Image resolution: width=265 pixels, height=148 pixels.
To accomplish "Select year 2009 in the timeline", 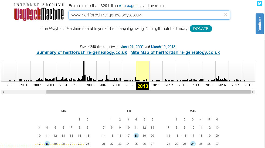I will pyautogui.click(x=130, y=85).
